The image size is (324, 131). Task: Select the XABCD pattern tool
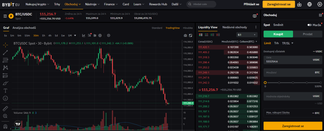tap(6, 68)
